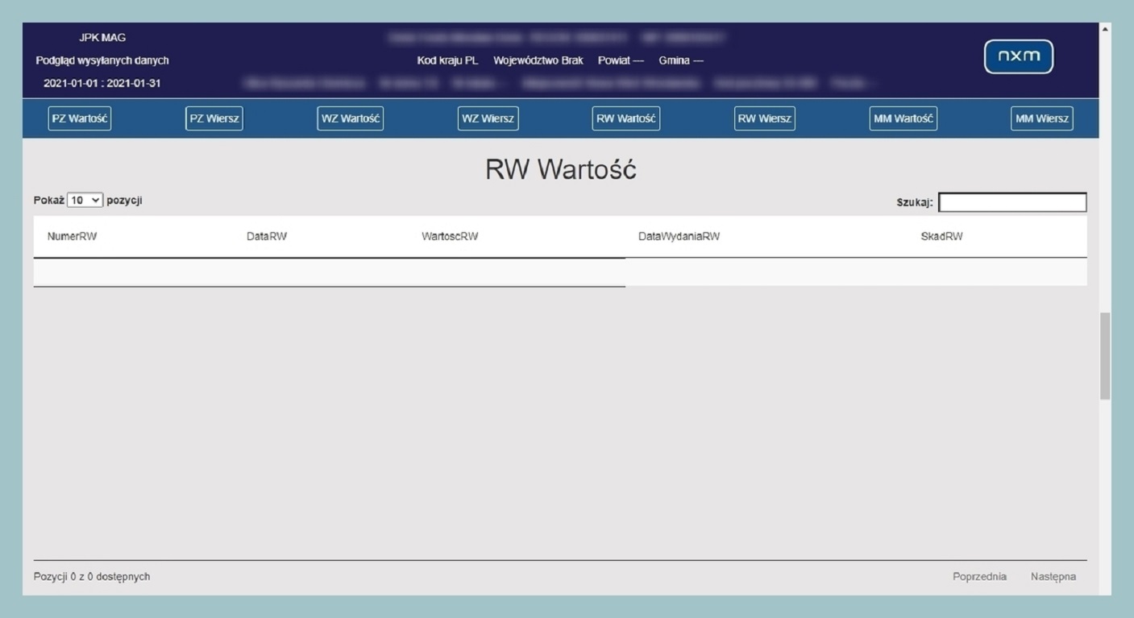This screenshot has width=1134, height=618.
Task: Switch to PZ Wiersz view
Action: [x=214, y=118]
